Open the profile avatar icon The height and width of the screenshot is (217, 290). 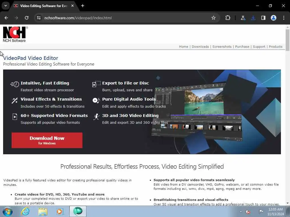274,18
